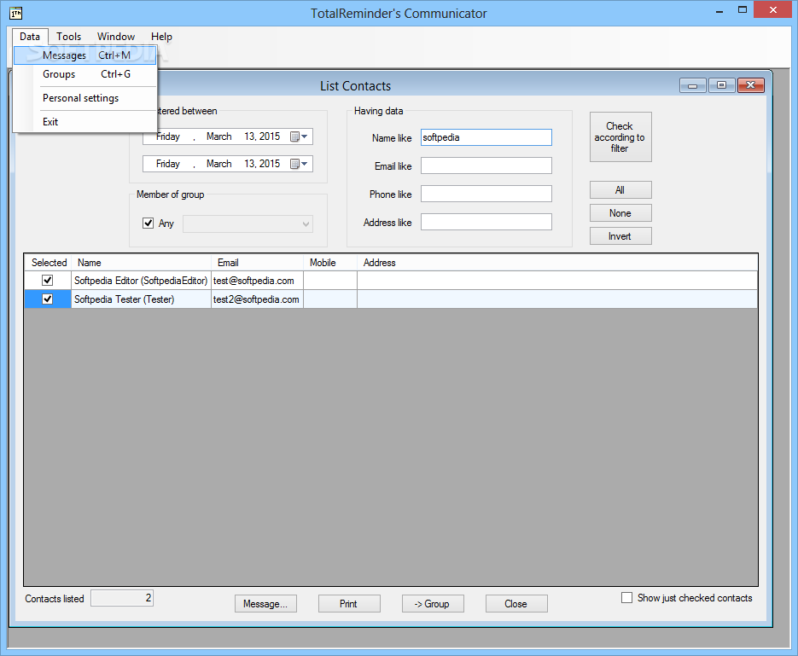Open calendar picker on second date field
The width and height of the screenshot is (798, 656).
299,164
